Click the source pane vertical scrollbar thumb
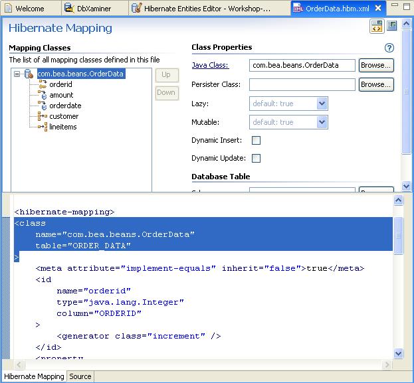 398,236
